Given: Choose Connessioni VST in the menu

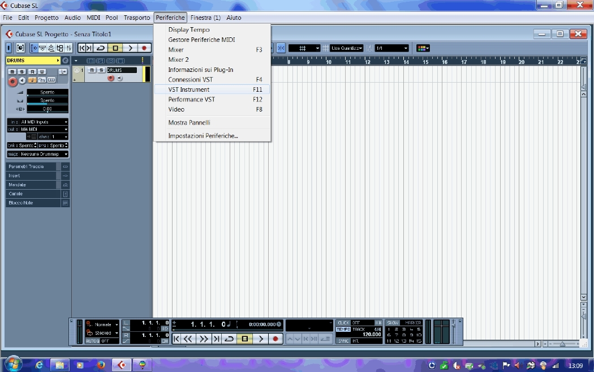Looking at the screenshot, I should pos(212,80).
